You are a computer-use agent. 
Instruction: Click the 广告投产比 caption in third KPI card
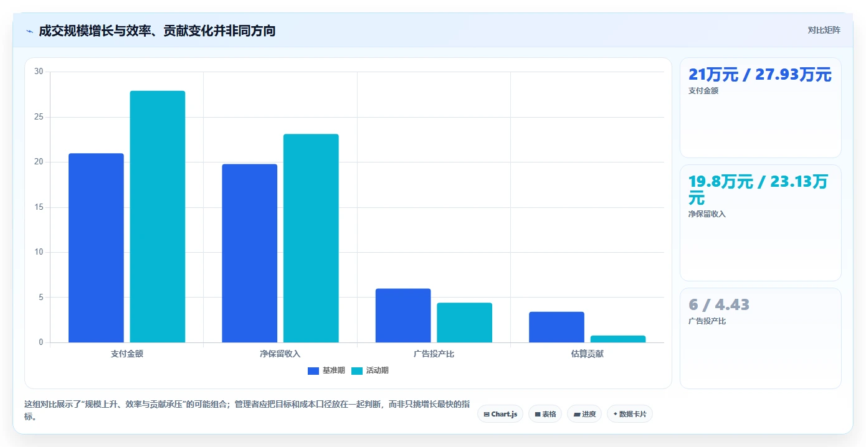click(x=707, y=321)
